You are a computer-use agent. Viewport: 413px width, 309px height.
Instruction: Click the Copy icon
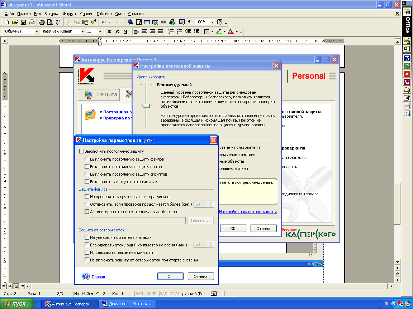click(77, 22)
